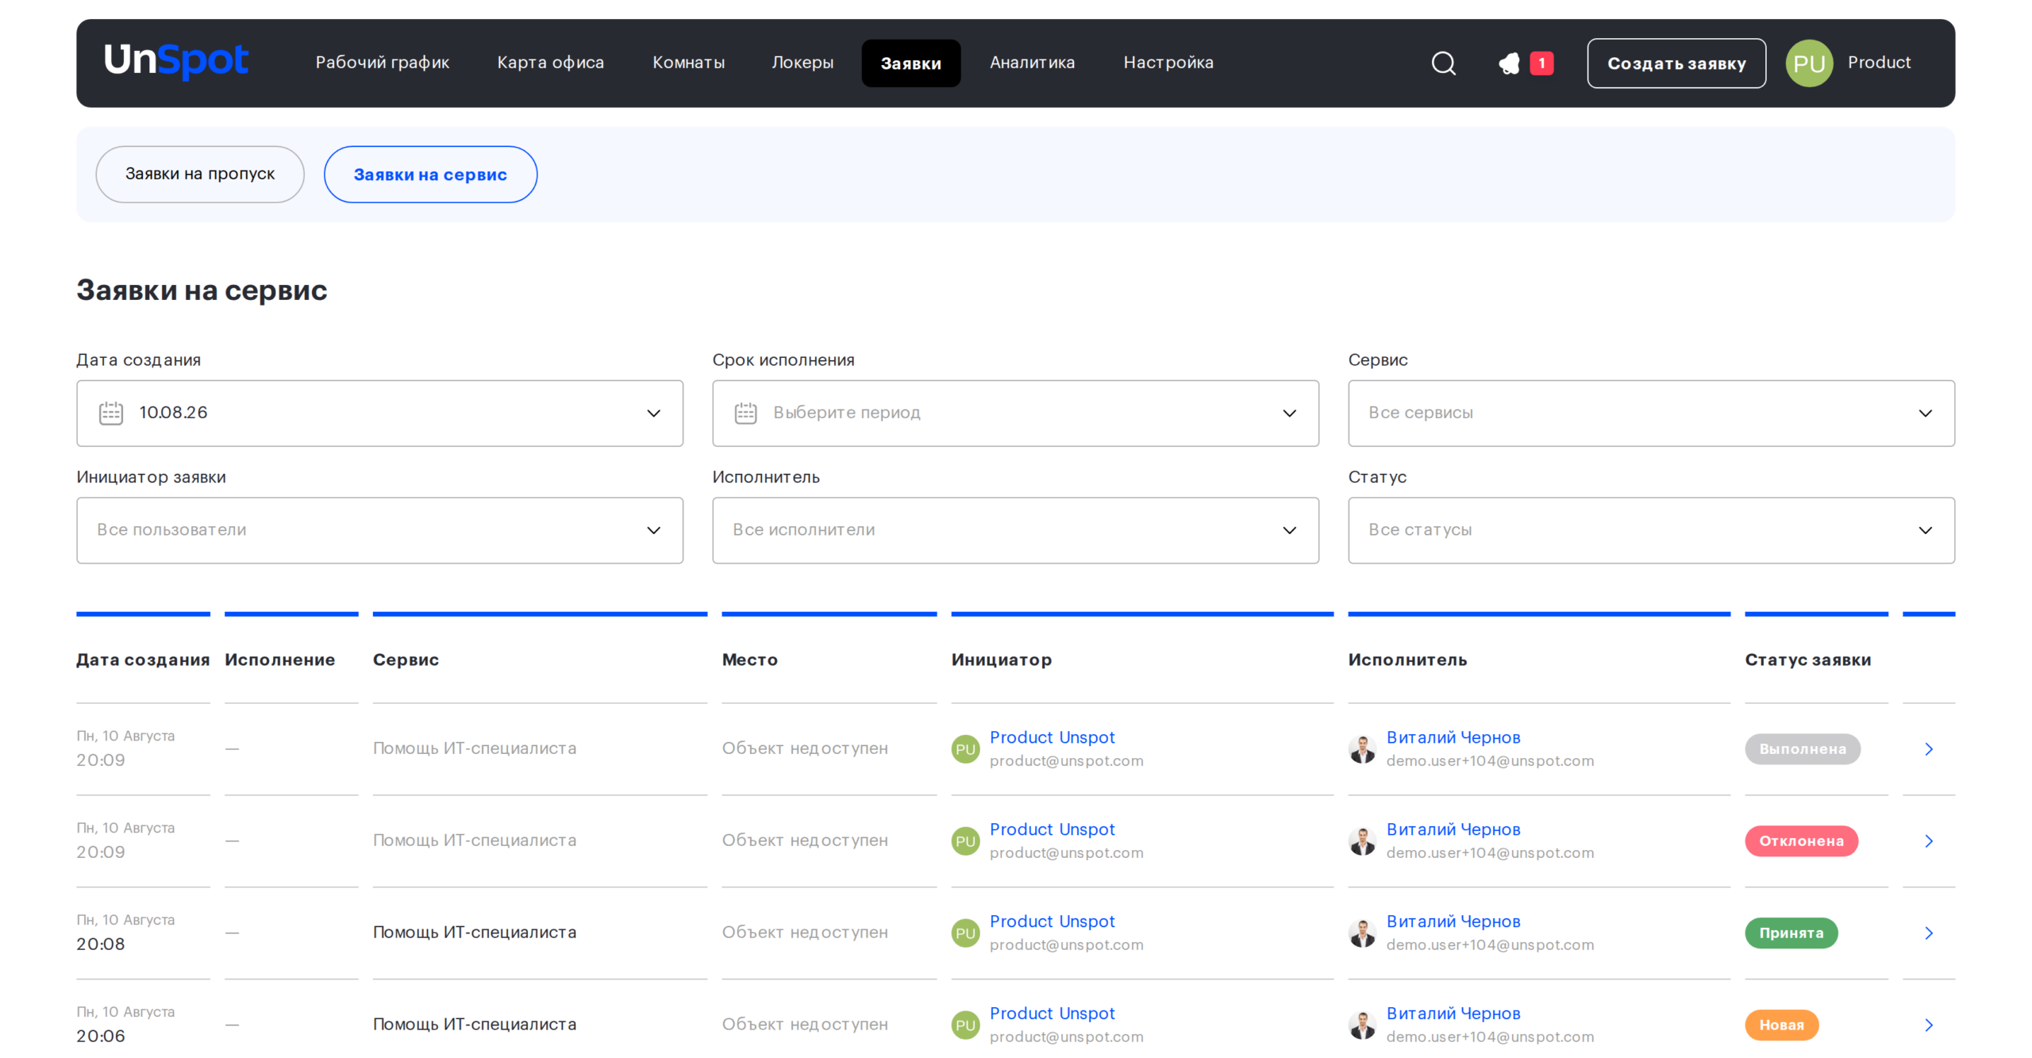Open Product Unspot link in Принята row
Image resolution: width=2032 pixels, height=1058 pixels.
(x=1052, y=921)
